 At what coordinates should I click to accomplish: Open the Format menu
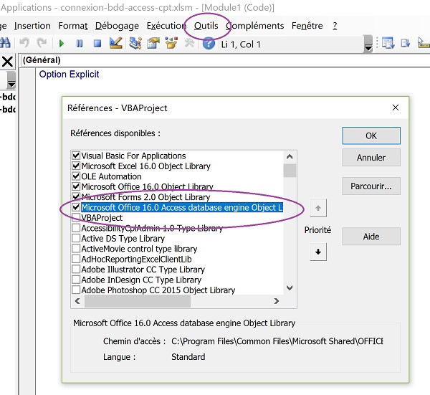click(72, 26)
